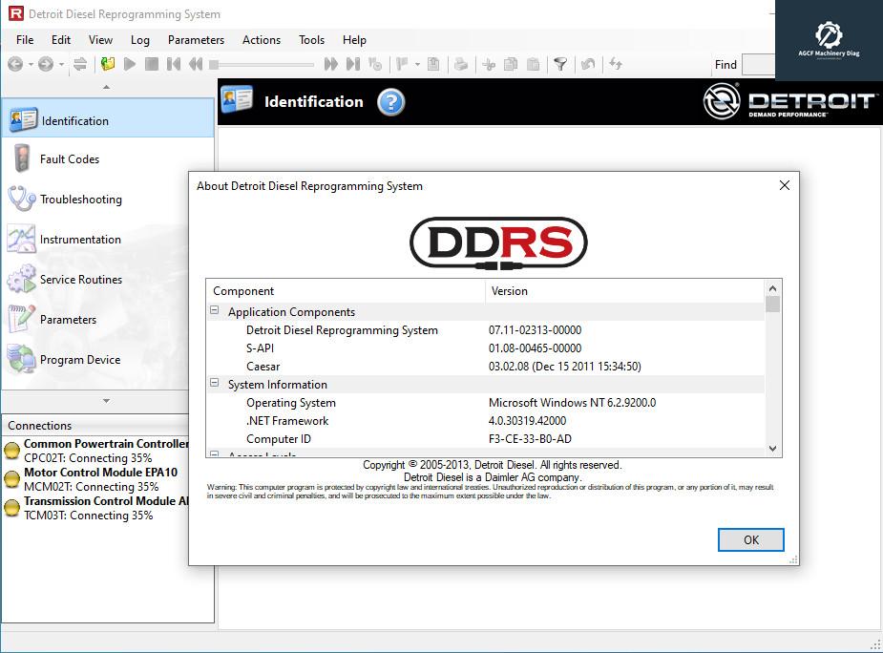Click the filter funnel toolbar icon
This screenshot has height=653, width=883.
[560, 64]
